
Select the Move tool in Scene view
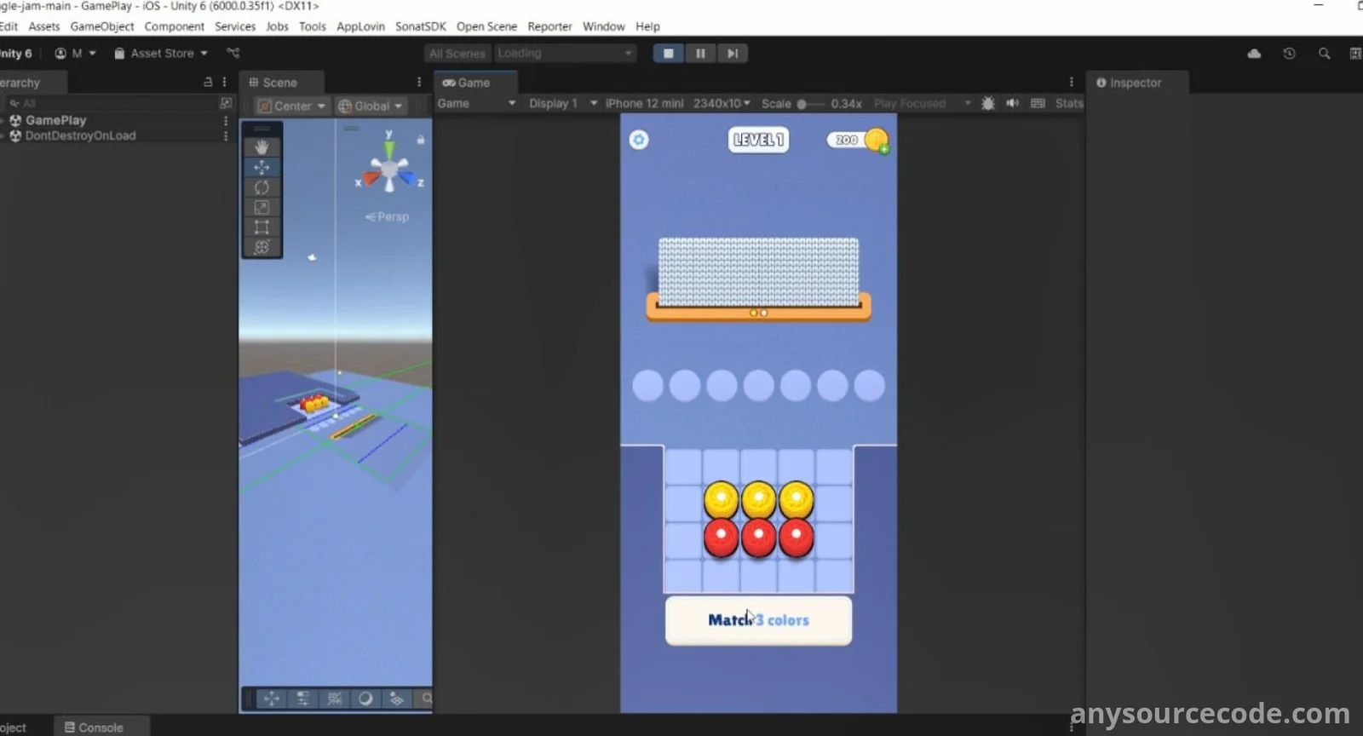(x=262, y=168)
